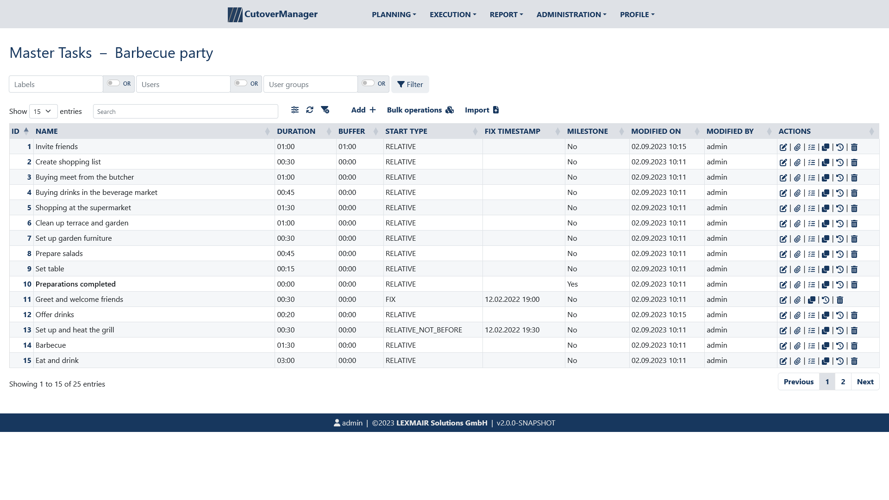Open the EXECUTION menu
The width and height of the screenshot is (889, 500).
tap(452, 14)
